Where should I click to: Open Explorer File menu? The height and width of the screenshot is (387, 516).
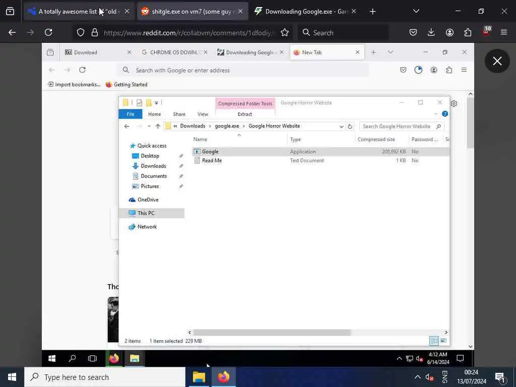131,114
